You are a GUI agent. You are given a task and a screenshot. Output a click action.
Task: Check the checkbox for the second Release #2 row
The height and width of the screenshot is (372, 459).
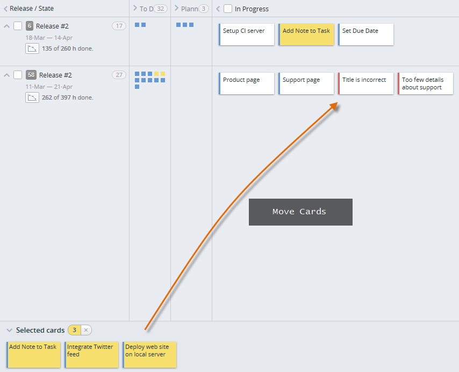pyautogui.click(x=17, y=75)
